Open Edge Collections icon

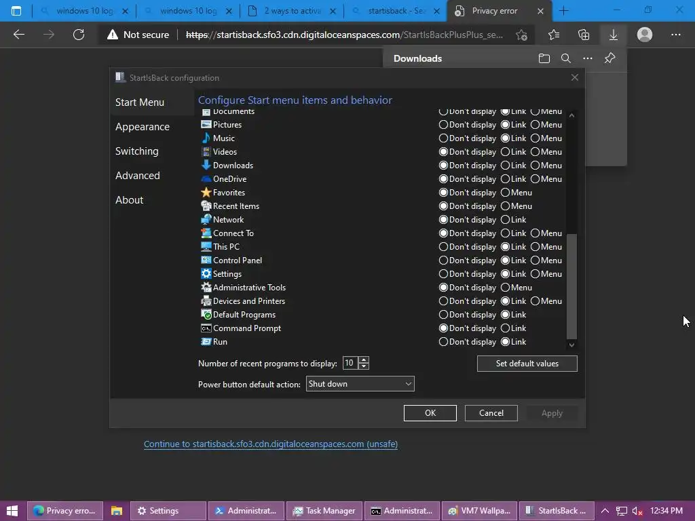click(584, 35)
